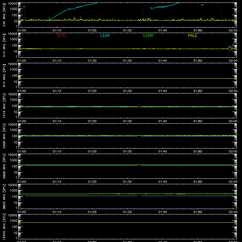Click the 01:40 time label below the 610 MHz plot
The height and width of the screenshot is (242, 242).
tap(162, 91)
